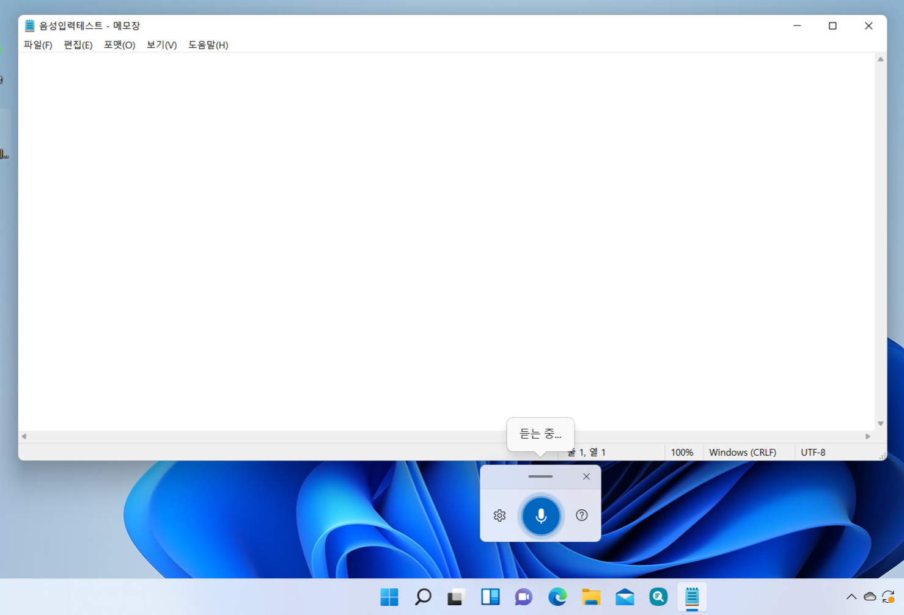Viewport: 904px width, 615px height.
Task: Open Task View from taskbar
Action: click(x=457, y=597)
